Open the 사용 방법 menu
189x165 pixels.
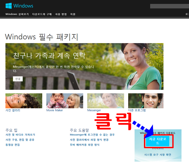(x=61, y=14)
